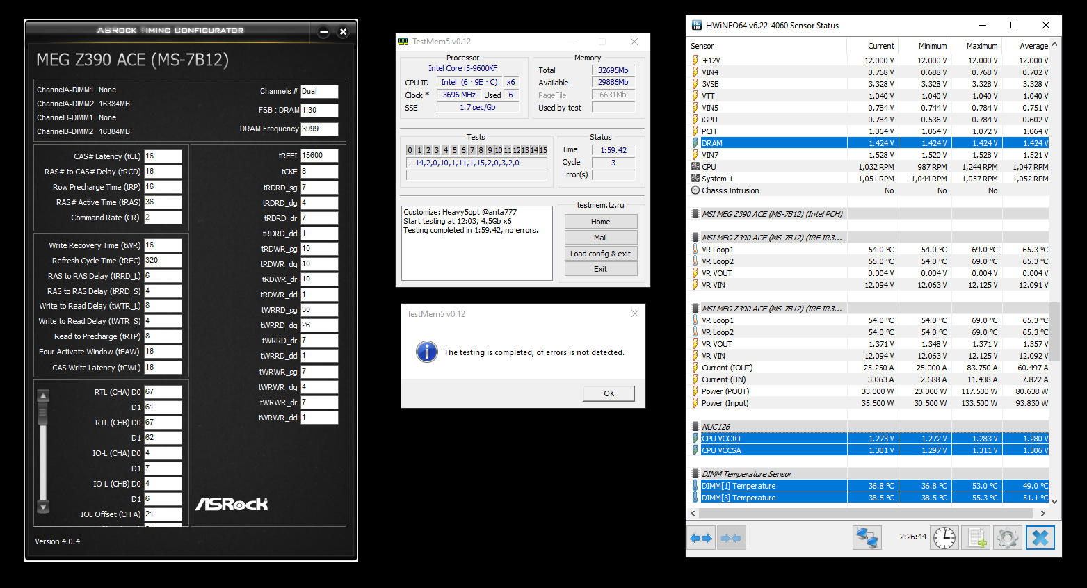Viewport: 1087px width, 588px height.
Task: Click the 'testmem.tz.ru' site label
Action: (x=601, y=205)
